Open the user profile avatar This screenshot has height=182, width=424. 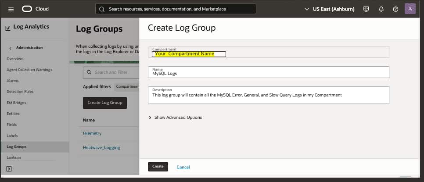410,9
